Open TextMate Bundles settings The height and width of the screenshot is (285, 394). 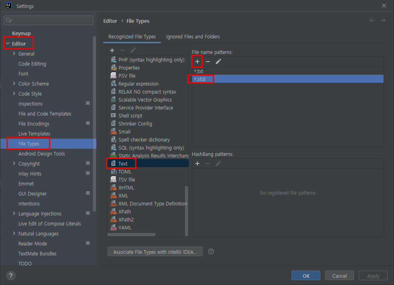(x=38, y=254)
